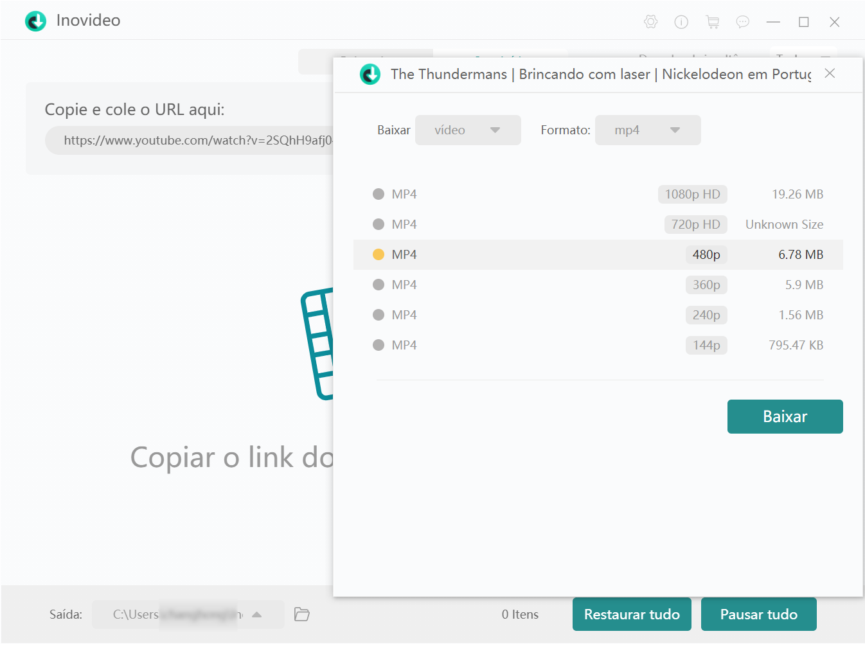Click the 1.56 MB file size
Screen dimensions: 865x645
801,315
